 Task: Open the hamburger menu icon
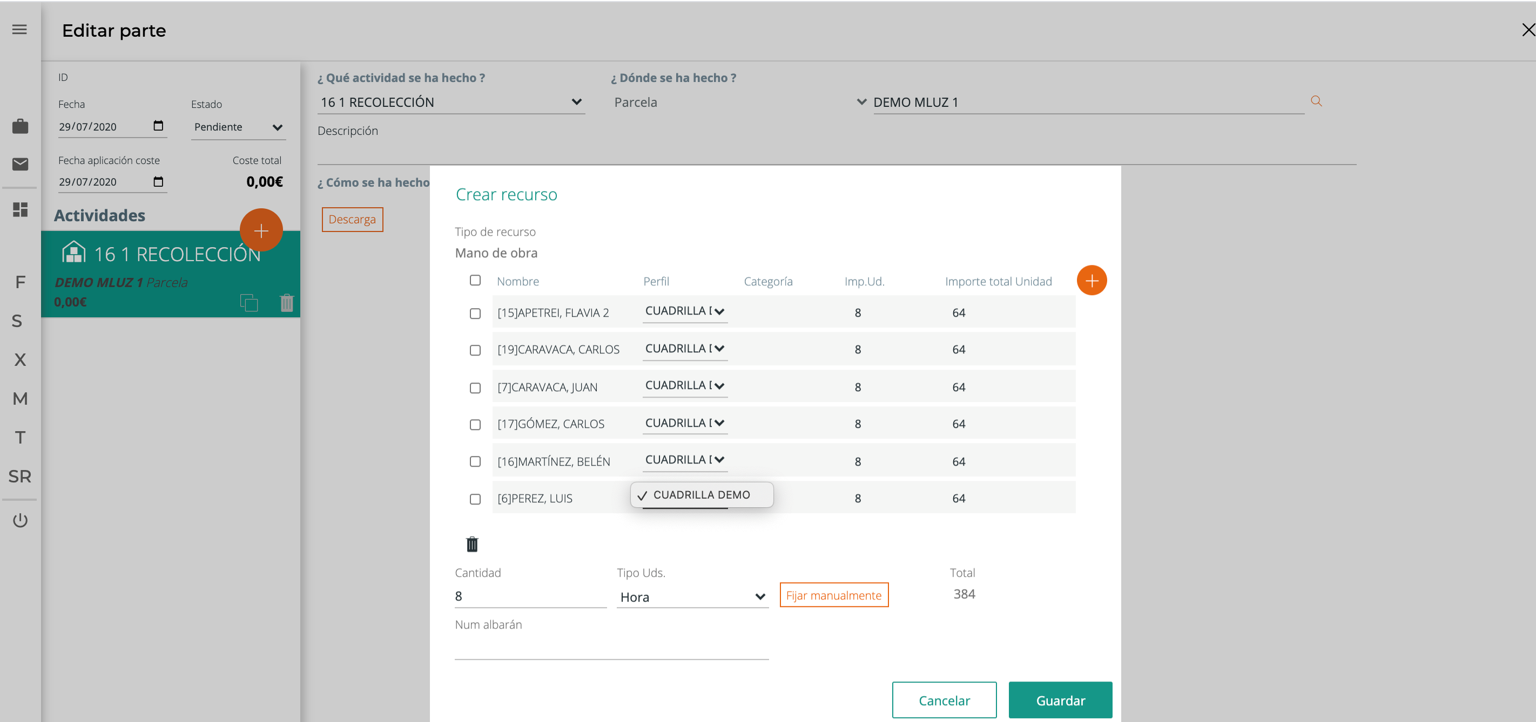pos(19,29)
